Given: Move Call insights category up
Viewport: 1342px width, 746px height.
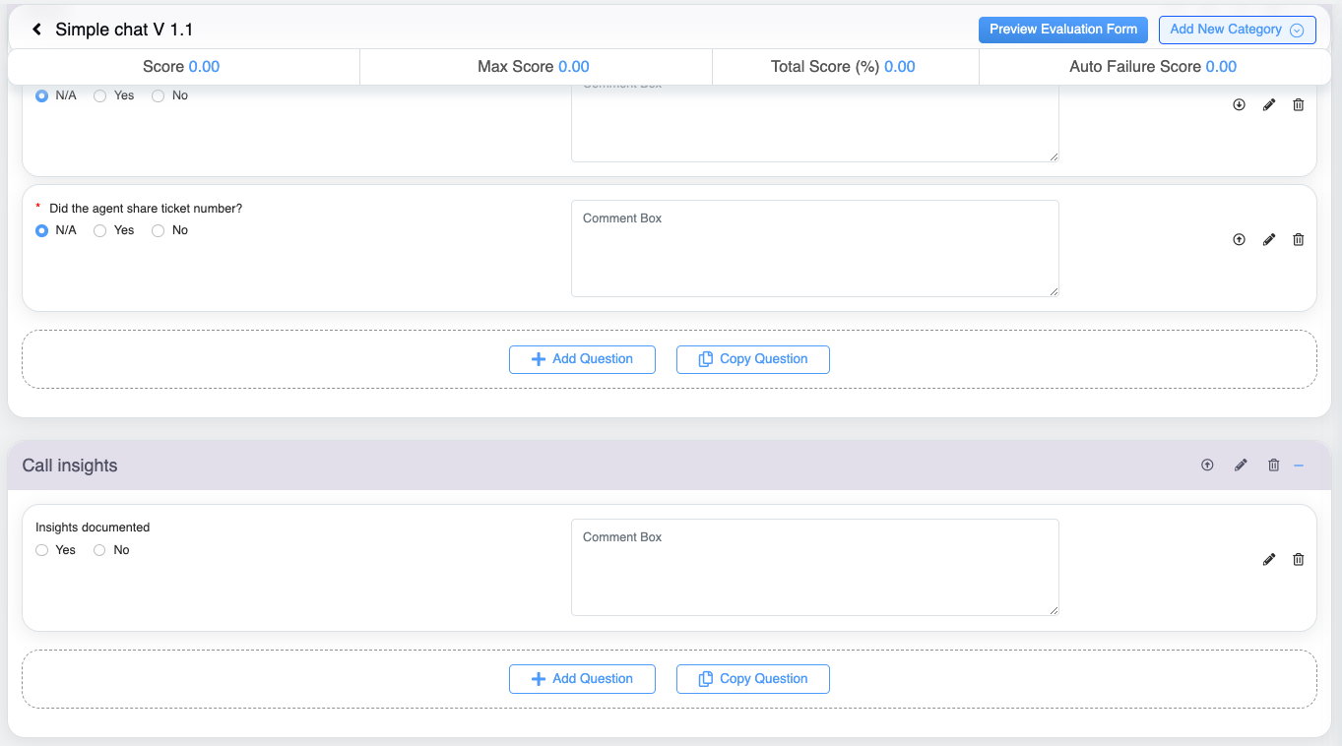Looking at the screenshot, I should pyautogui.click(x=1207, y=466).
